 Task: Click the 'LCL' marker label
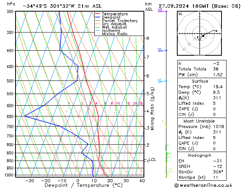click(152, 159)
